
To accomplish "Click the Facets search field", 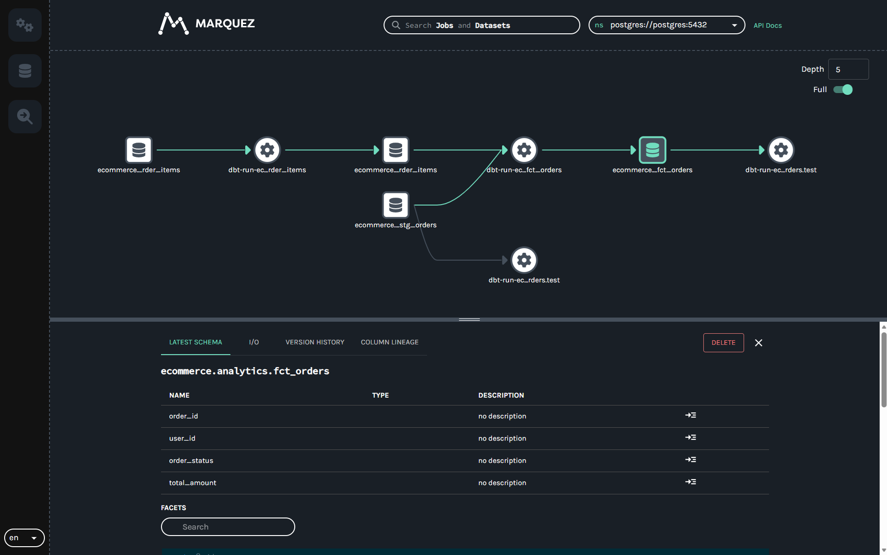I will (x=228, y=527).
